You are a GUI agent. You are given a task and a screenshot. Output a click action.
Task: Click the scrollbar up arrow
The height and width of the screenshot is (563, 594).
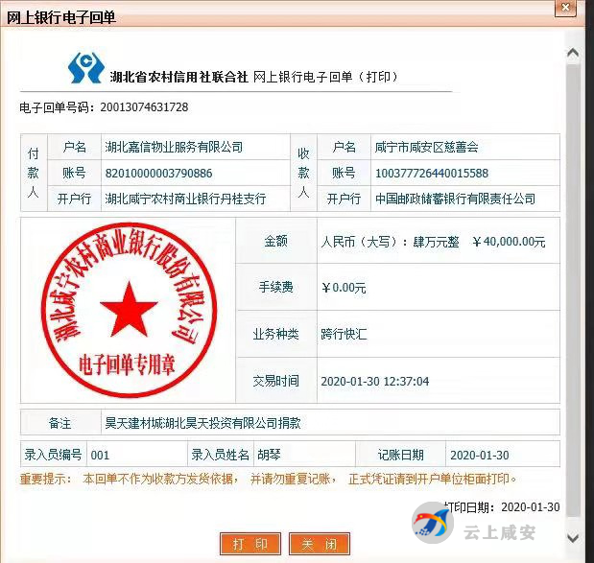click(x=573, y=53)
